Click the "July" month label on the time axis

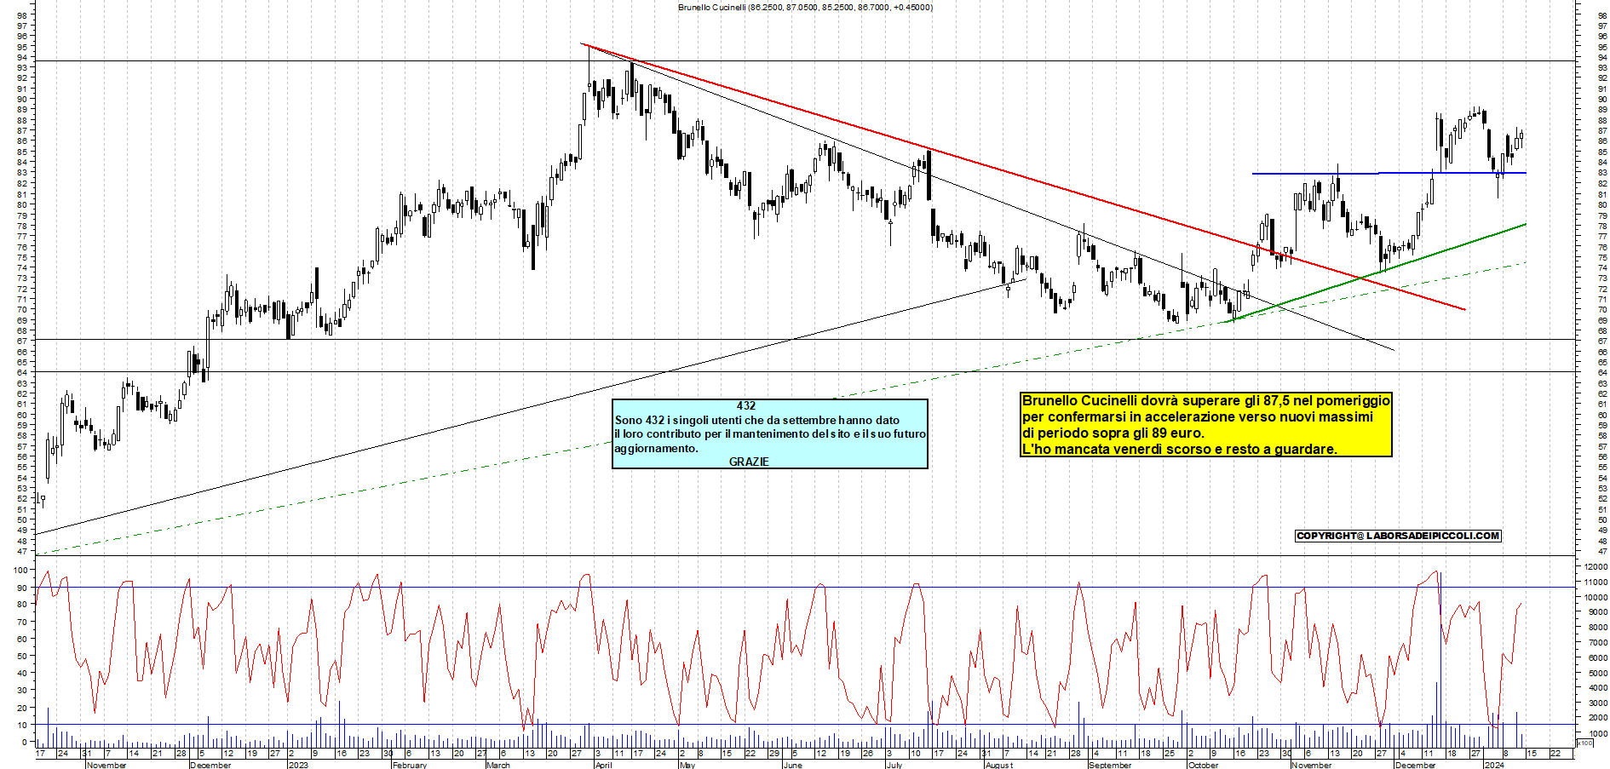(894, 765)
